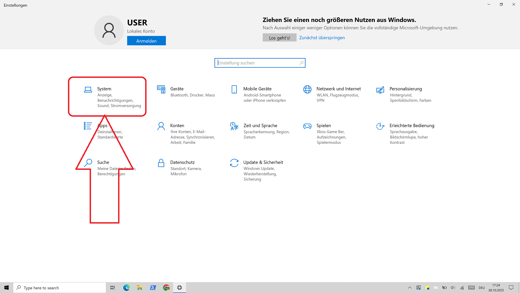
Task: Open the System settings laptop icon
Action: coord(88,90)
